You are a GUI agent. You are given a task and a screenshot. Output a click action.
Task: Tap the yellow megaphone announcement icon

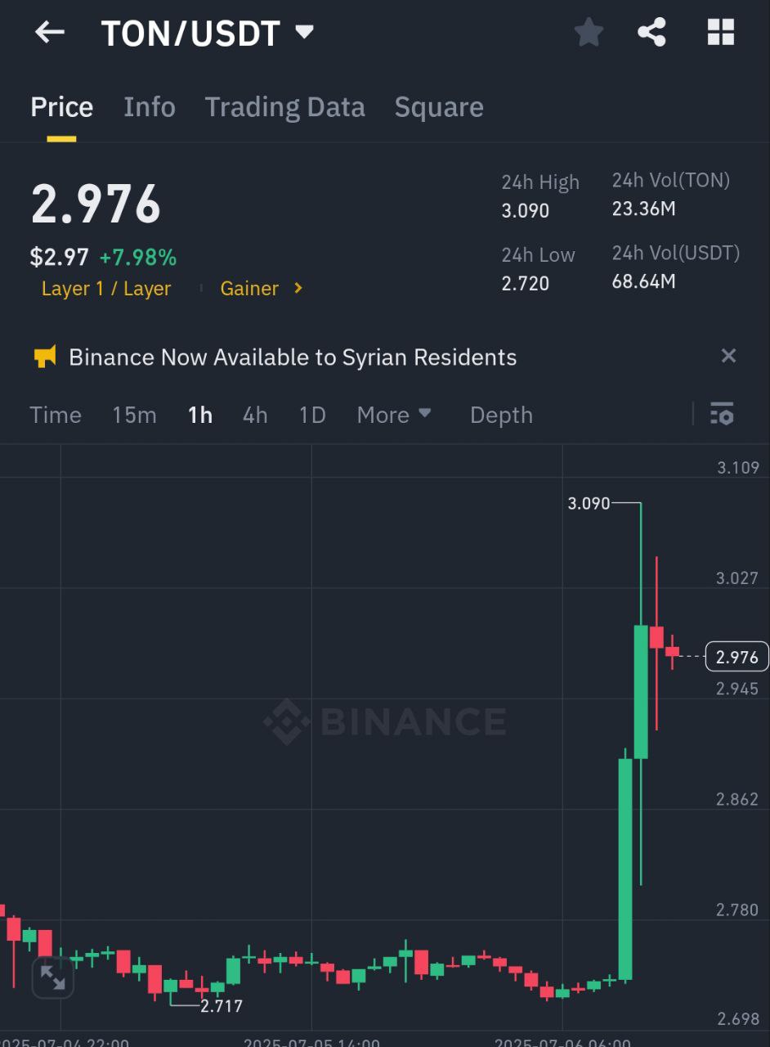tap(45, 357)
